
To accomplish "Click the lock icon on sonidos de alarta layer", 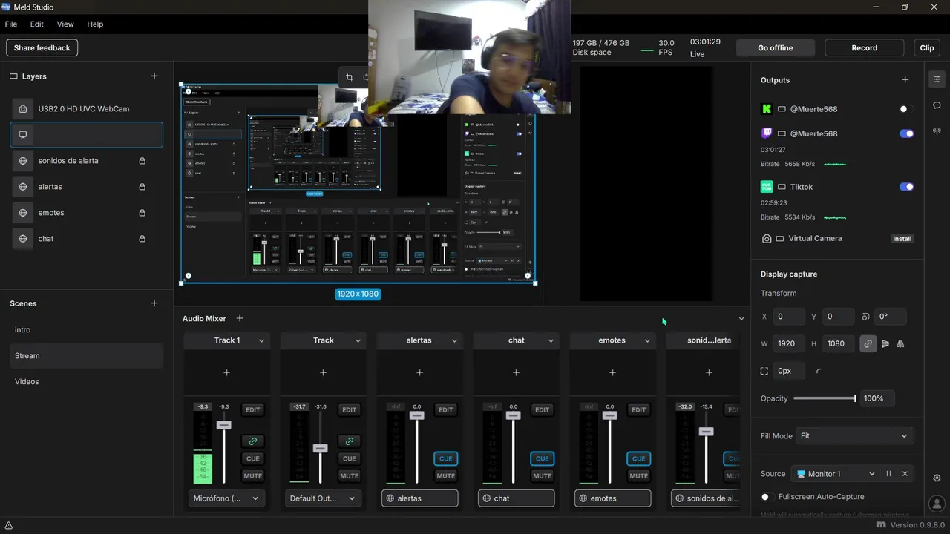I will click(x=142, y=161).
